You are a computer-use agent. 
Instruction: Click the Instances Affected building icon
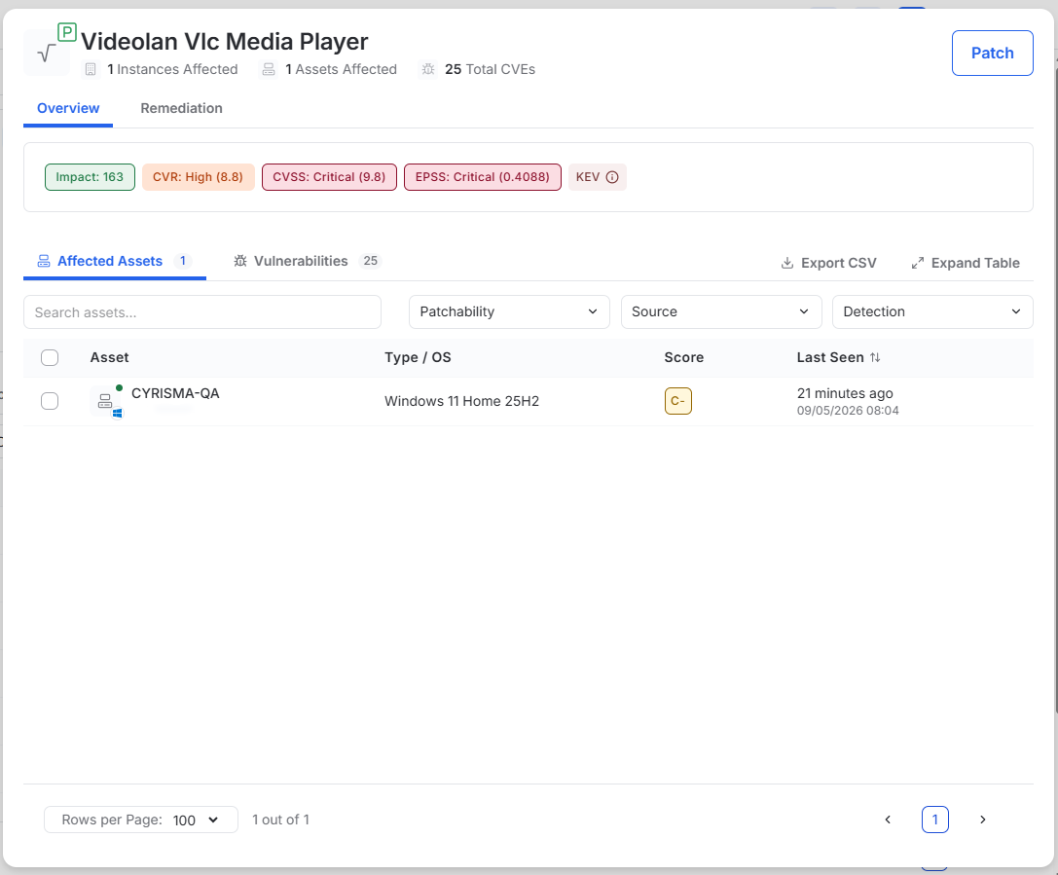point(91,69)
